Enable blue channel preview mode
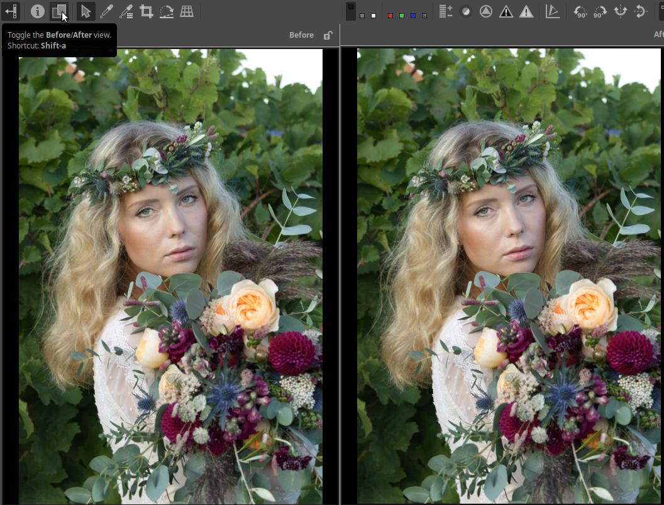Screen dimensions: 664x505 click(413, 16)
